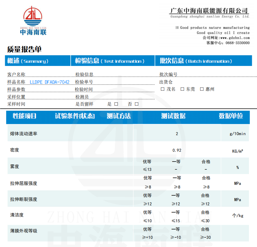Click the melt flow value 2

pos(177,134)
